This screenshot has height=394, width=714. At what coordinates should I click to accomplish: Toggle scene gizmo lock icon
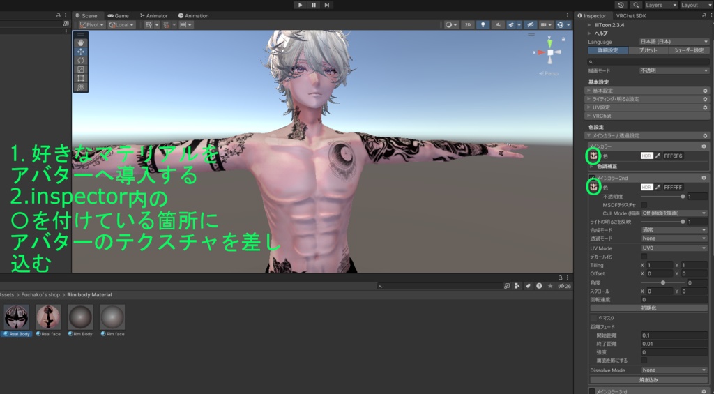[563, 39]
